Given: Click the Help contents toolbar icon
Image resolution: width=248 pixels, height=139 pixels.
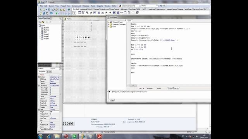Looking at the screenshot, I should point(69,10).
